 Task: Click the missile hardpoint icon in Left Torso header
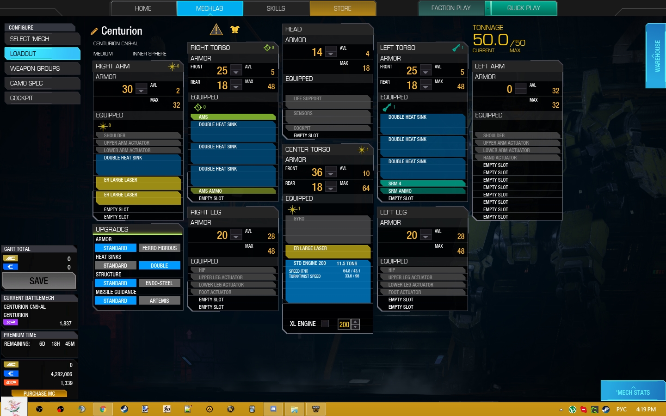[457, 48]
